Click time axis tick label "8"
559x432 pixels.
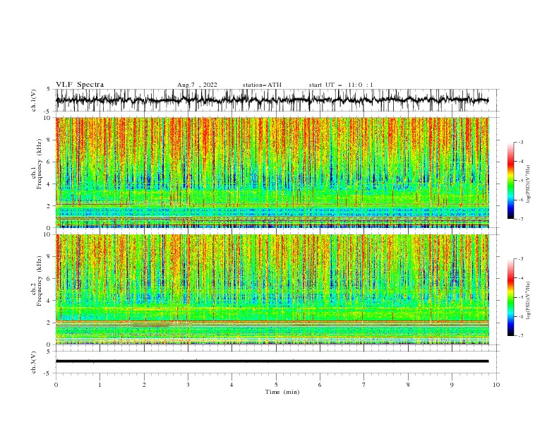coord(408,385)
